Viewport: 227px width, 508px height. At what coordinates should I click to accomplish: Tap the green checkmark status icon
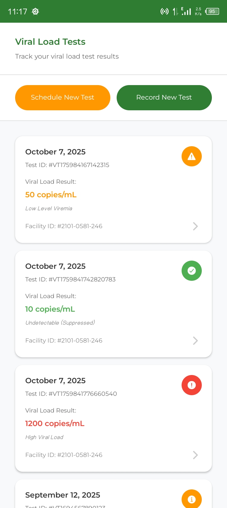191,271
